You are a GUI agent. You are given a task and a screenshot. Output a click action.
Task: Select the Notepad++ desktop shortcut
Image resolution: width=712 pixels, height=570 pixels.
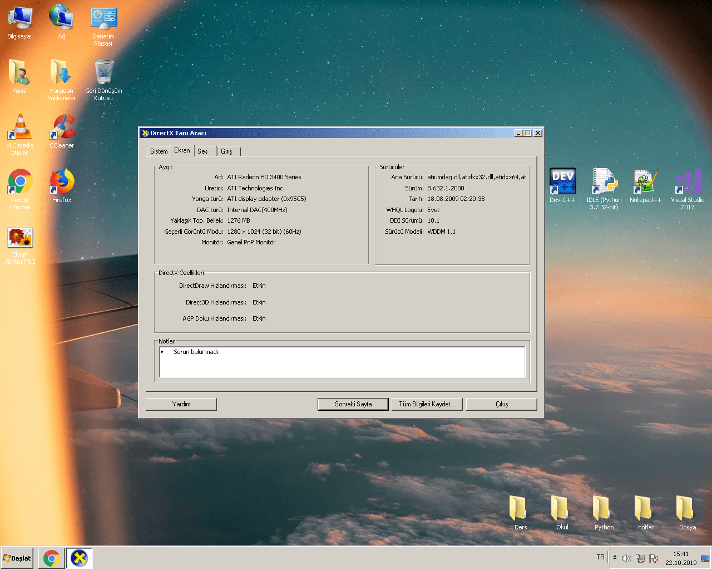(x=645, y=185)
